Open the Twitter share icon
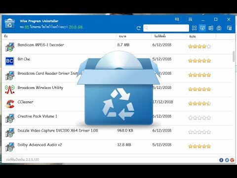The width and height of the screenshot is (237, 178). [x=227, y=160]
